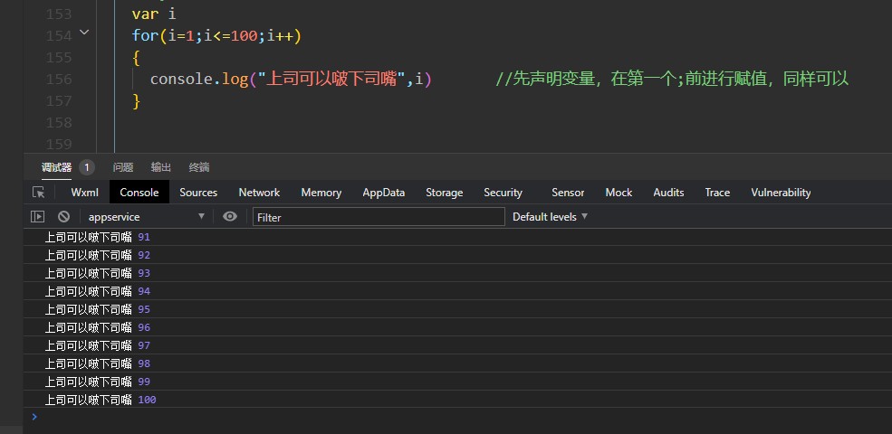Select console log row ending in 94
The height and width of the screenshot is (434, 892).
457,291
